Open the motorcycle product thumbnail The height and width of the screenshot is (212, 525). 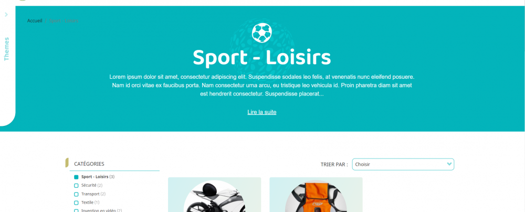click(x=214, y=195)
